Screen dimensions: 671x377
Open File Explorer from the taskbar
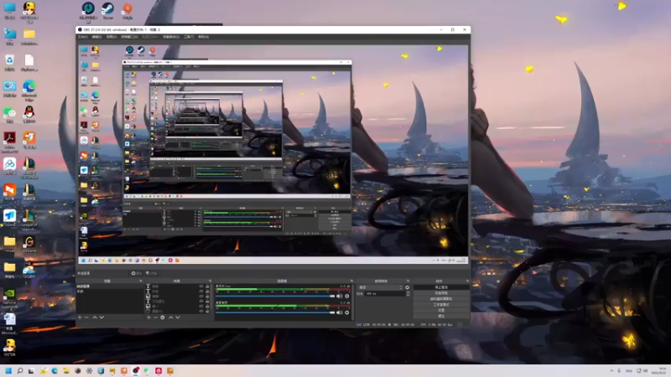66,370
